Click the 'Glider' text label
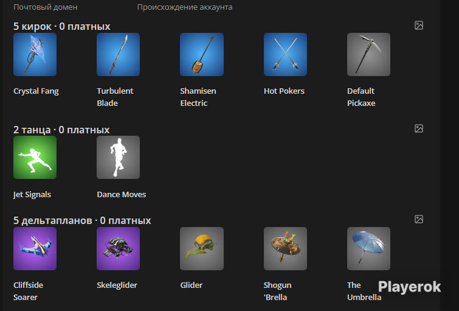459x311 pixels. [191, 285]
